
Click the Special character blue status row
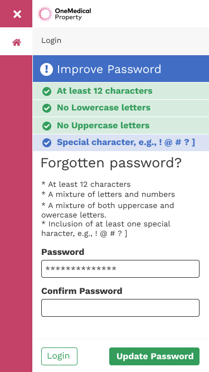(121, 143)
